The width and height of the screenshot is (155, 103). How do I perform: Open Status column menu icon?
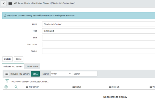coord(74,87)
